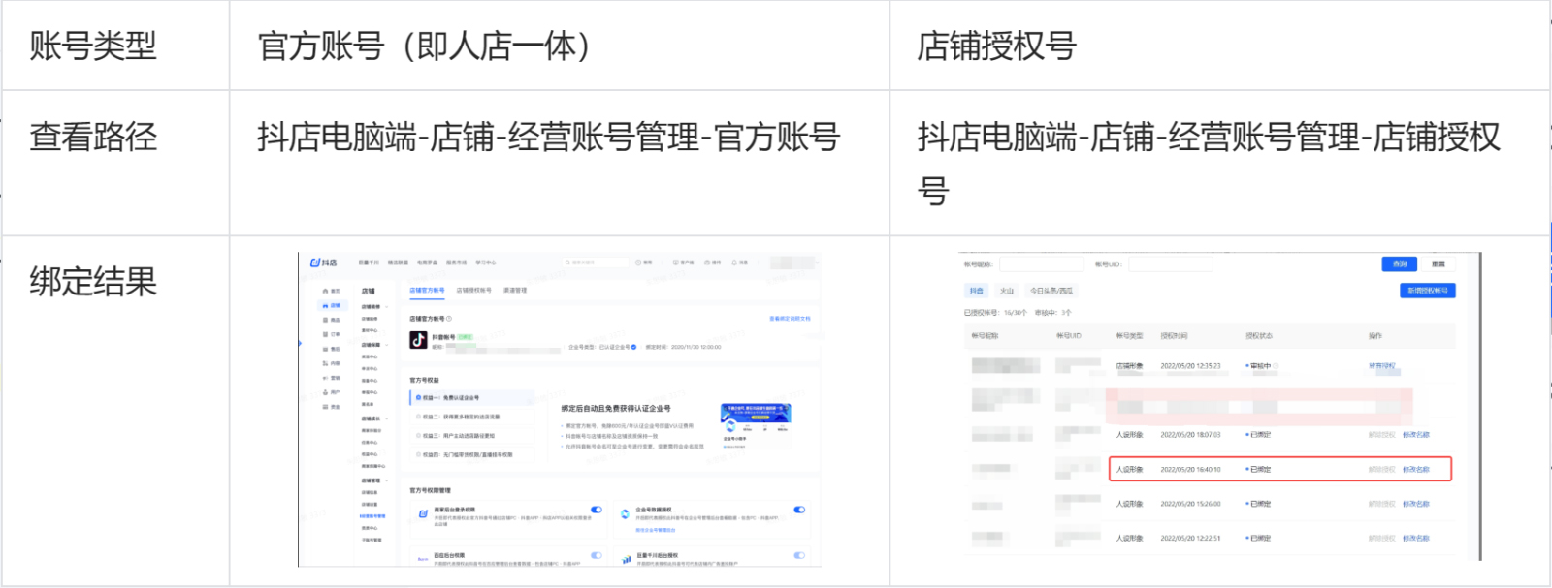Viewport: 1552px width, 588px height.
Task: Click the 商家后台登录权限 card icon
Action: [x=423, y=513]
